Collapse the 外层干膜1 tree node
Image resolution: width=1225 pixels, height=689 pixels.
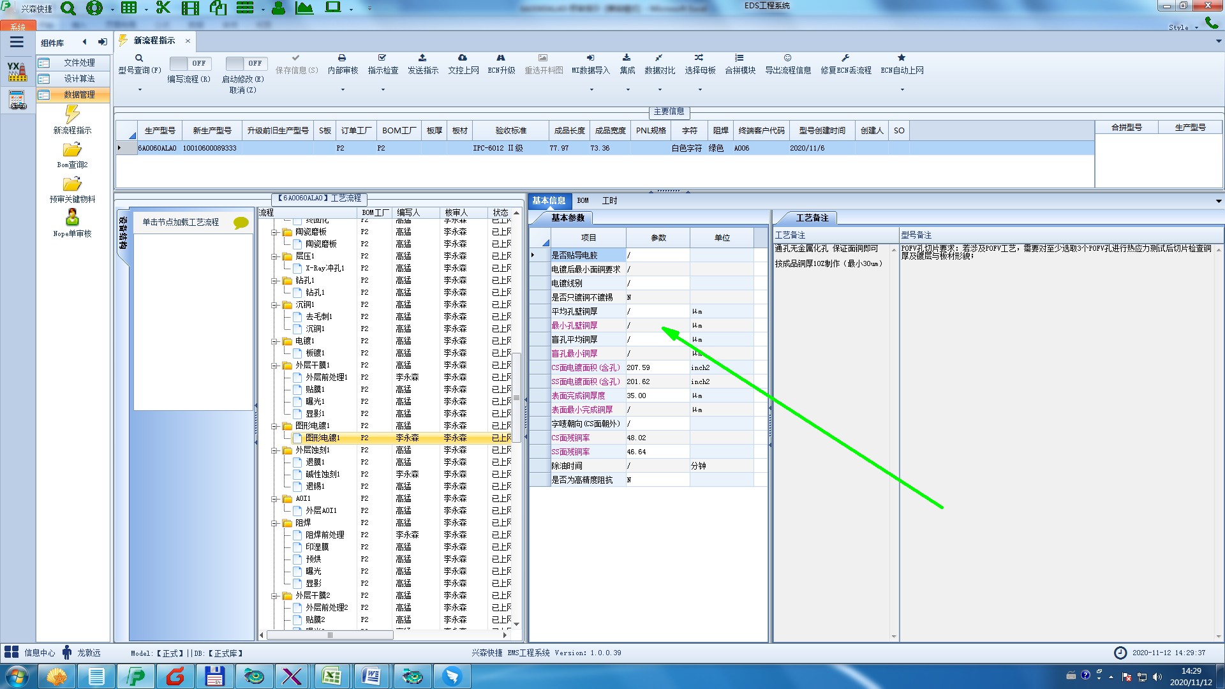[x=274, y=366]
